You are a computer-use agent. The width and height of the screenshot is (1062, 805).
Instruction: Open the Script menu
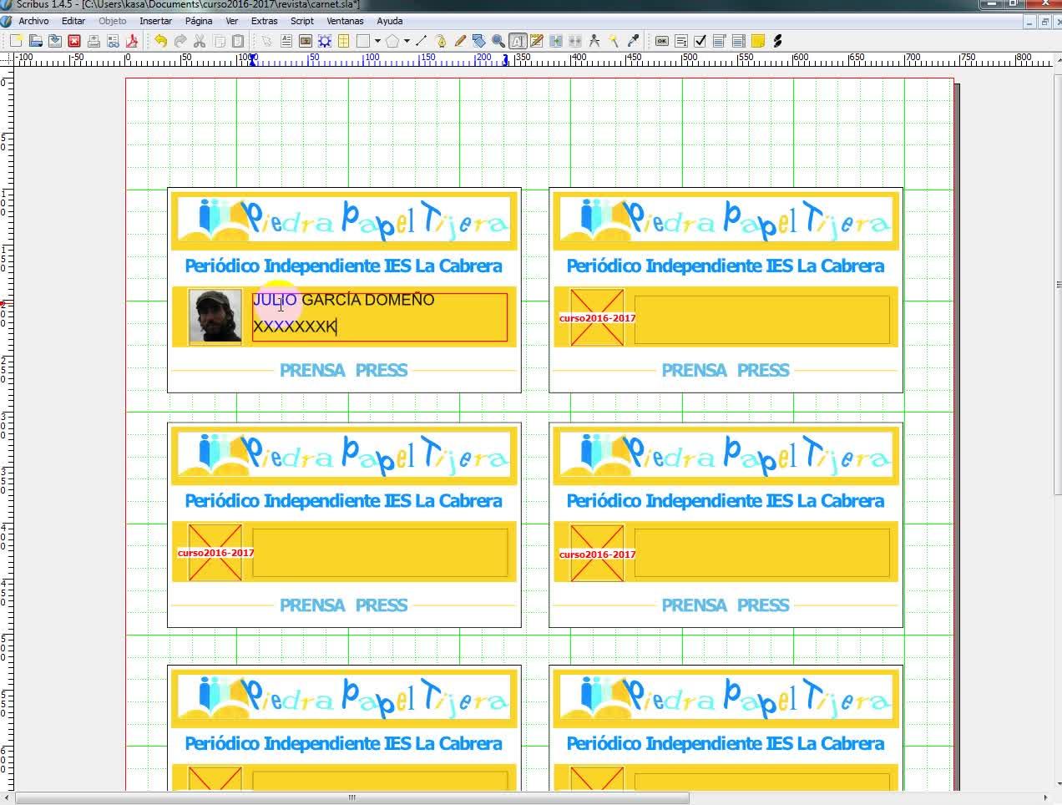[301, 21]
